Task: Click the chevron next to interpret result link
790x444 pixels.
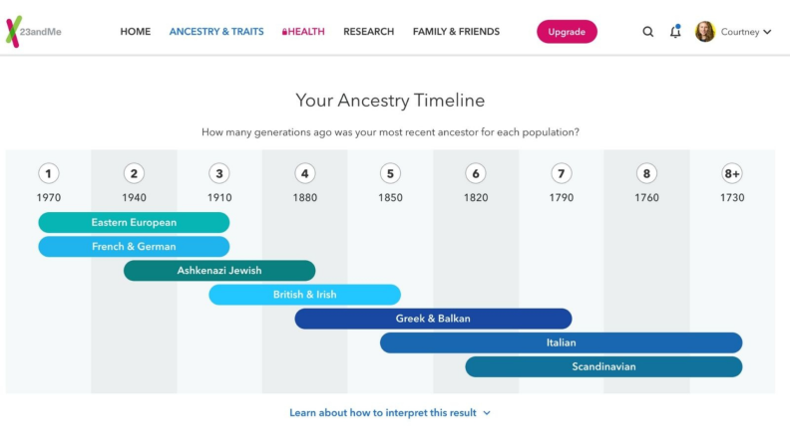Action: (x=486, y=413)
